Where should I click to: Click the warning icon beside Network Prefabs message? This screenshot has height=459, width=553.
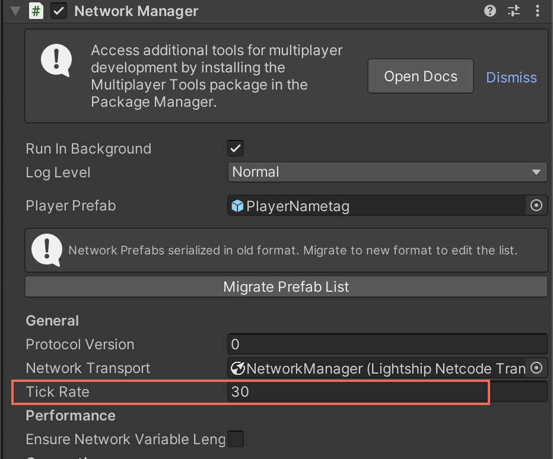point(47,250)
